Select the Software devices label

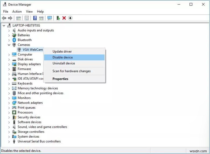[29, 122]
